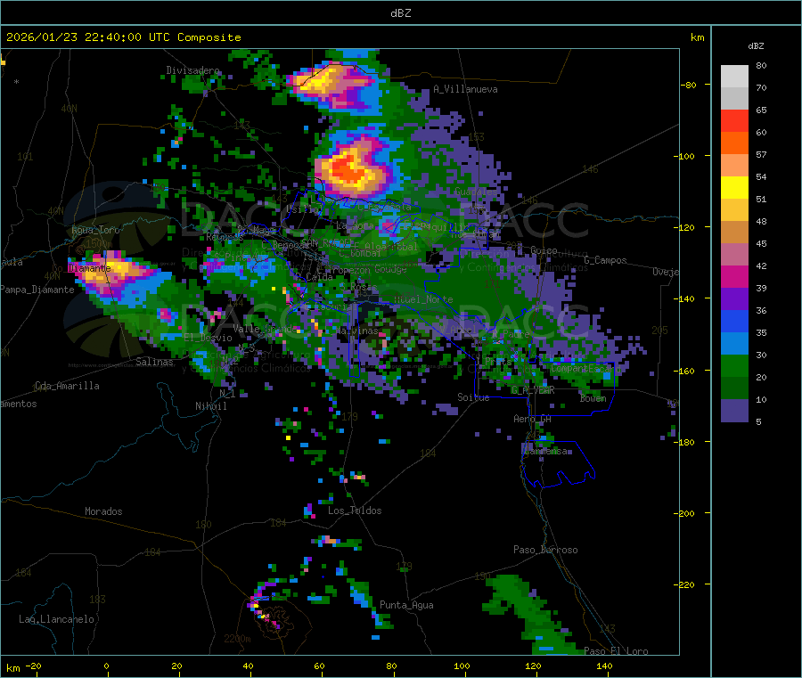
Task: Click the timestamp 2026/01/23 22:40:00 UTC Composite
Action: [123, 37]
